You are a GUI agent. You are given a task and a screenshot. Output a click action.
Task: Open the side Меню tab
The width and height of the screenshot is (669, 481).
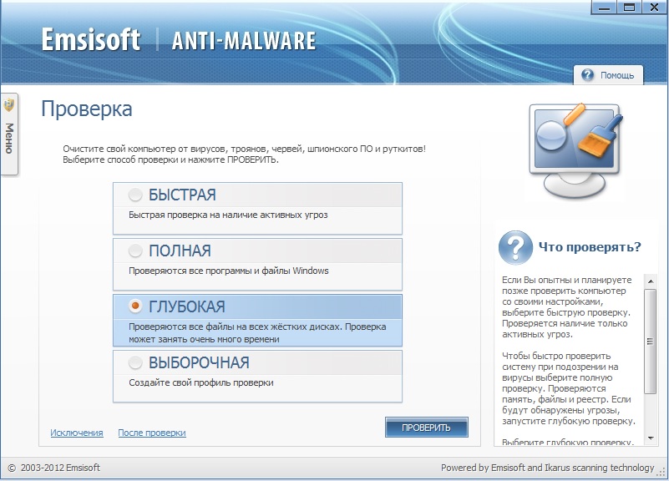tap(9, 134)
